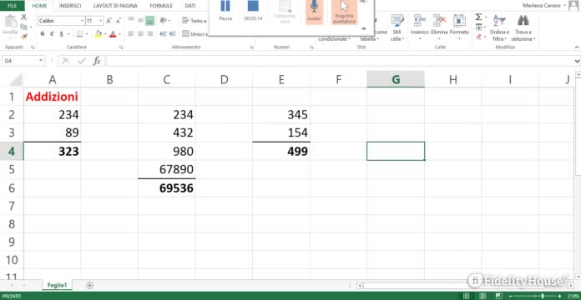Open the font size dropdown
581x300 pixels.
click(x=100, y=21)
